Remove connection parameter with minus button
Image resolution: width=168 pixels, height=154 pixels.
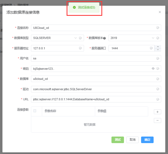(x=157, y=120)
